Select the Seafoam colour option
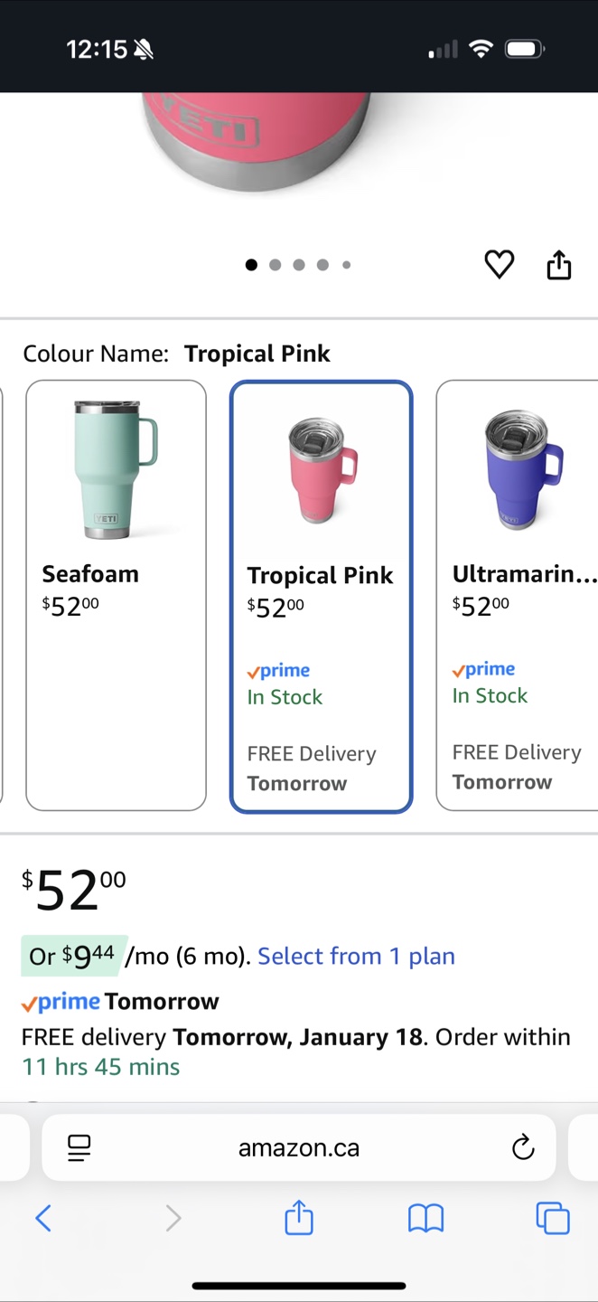This screenshot has width=598, height=1302. pyautogui.click(x=117, y=595)
